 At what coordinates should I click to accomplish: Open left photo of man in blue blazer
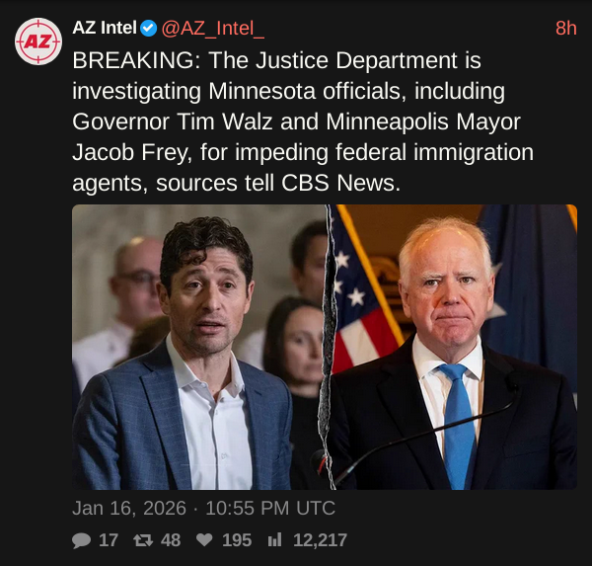coord(197,348)
